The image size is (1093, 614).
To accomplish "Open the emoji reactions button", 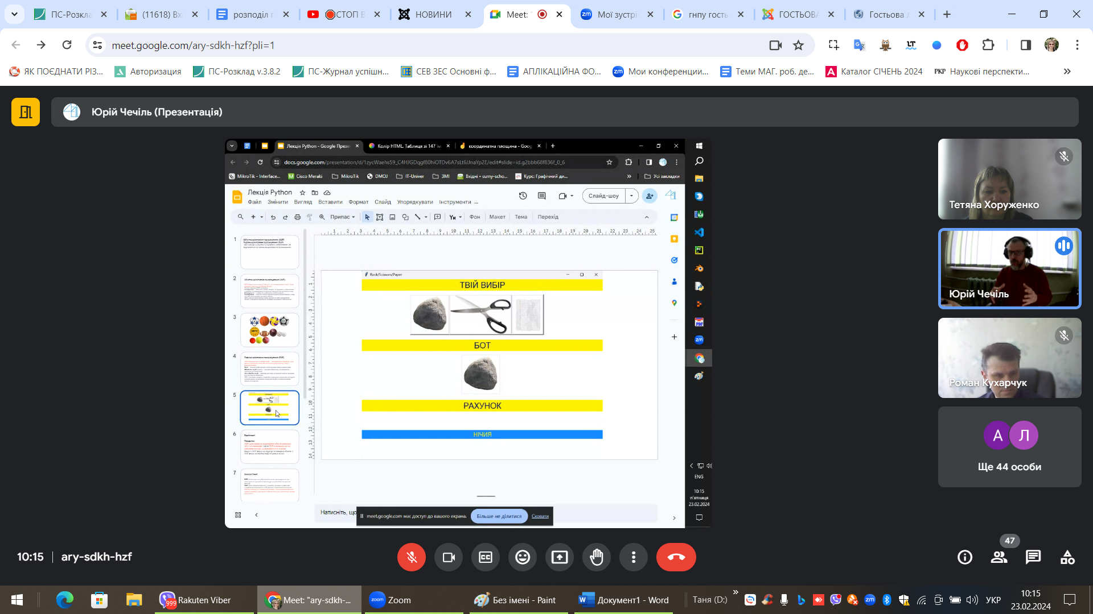I will [x=523, y=557].
